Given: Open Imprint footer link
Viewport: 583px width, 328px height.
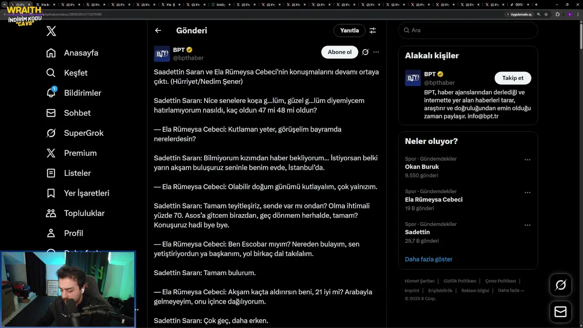Looking at the screenshot, I should [412, 291].
